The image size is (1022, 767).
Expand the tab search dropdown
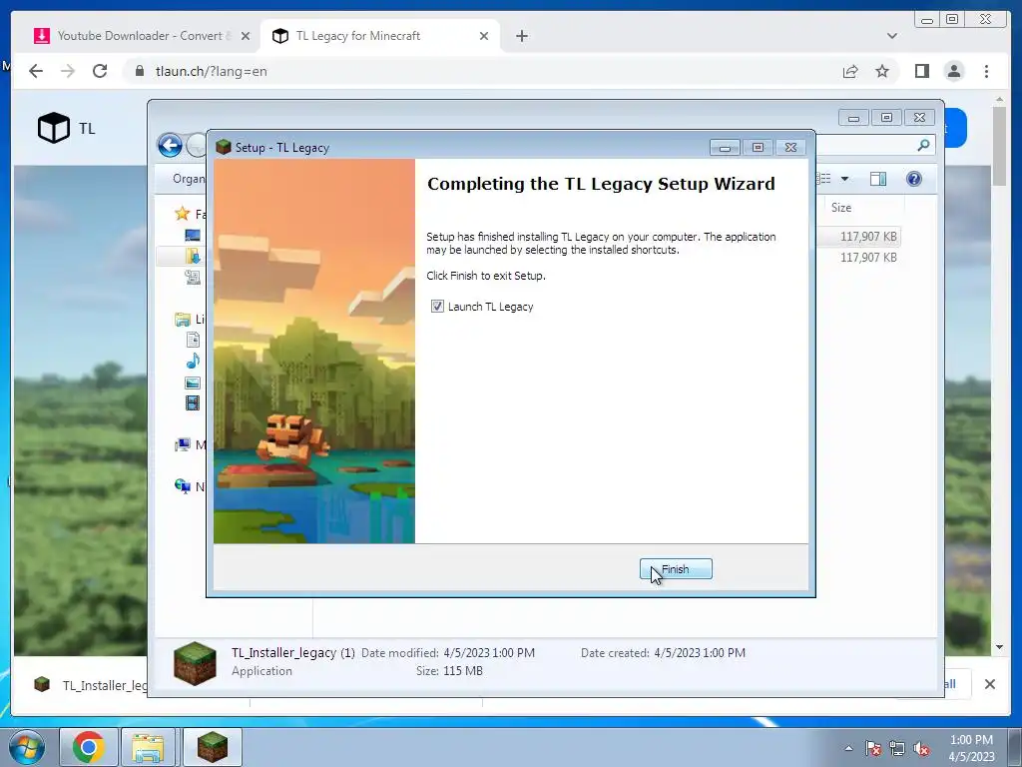click(891, 36)
